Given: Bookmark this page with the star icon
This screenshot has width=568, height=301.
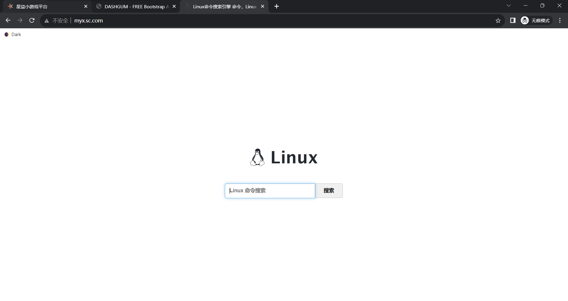Looking at the screenshot, I should pos(498,20).
